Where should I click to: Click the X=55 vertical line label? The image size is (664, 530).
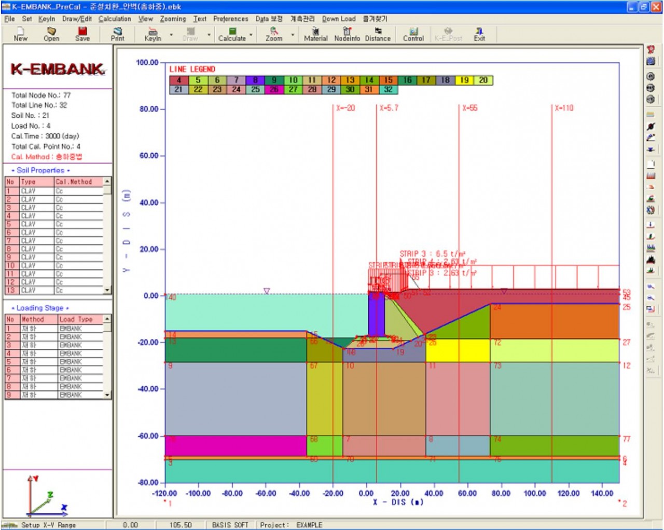click(x=470, y=108)
